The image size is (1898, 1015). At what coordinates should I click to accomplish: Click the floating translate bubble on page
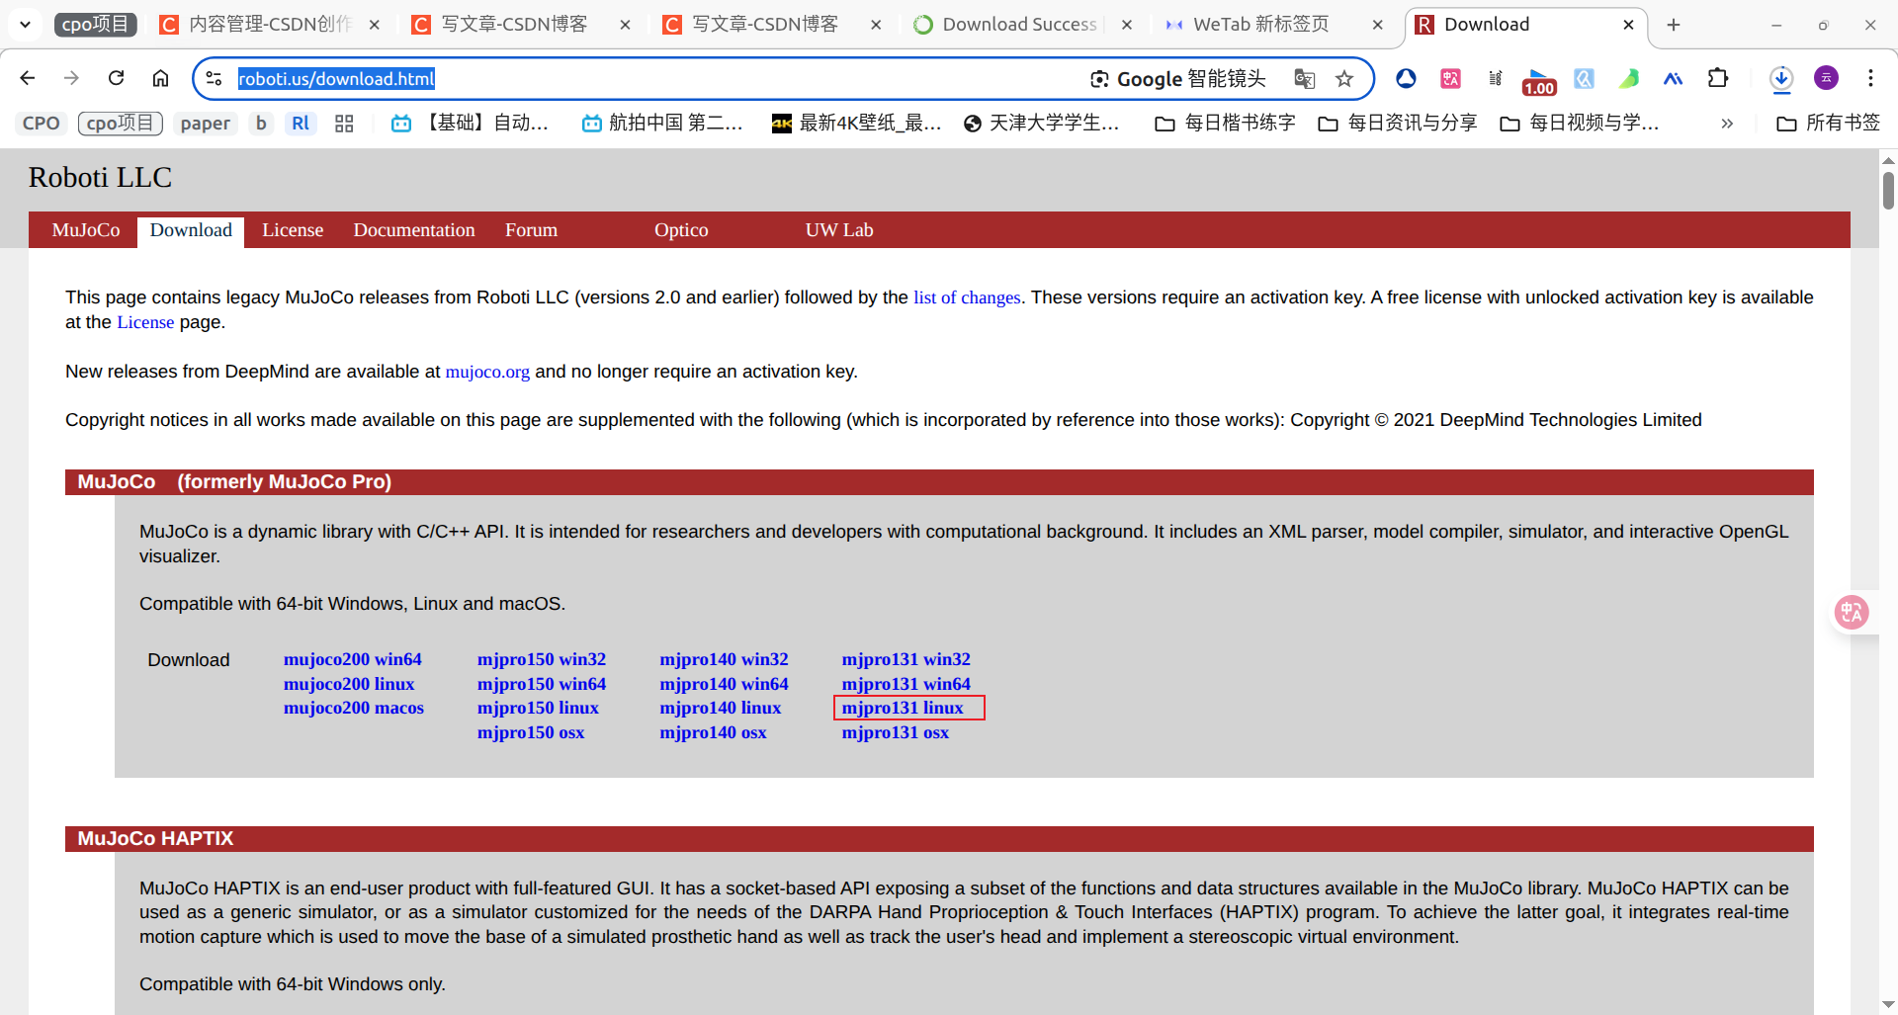click(x=1852, y=613)
